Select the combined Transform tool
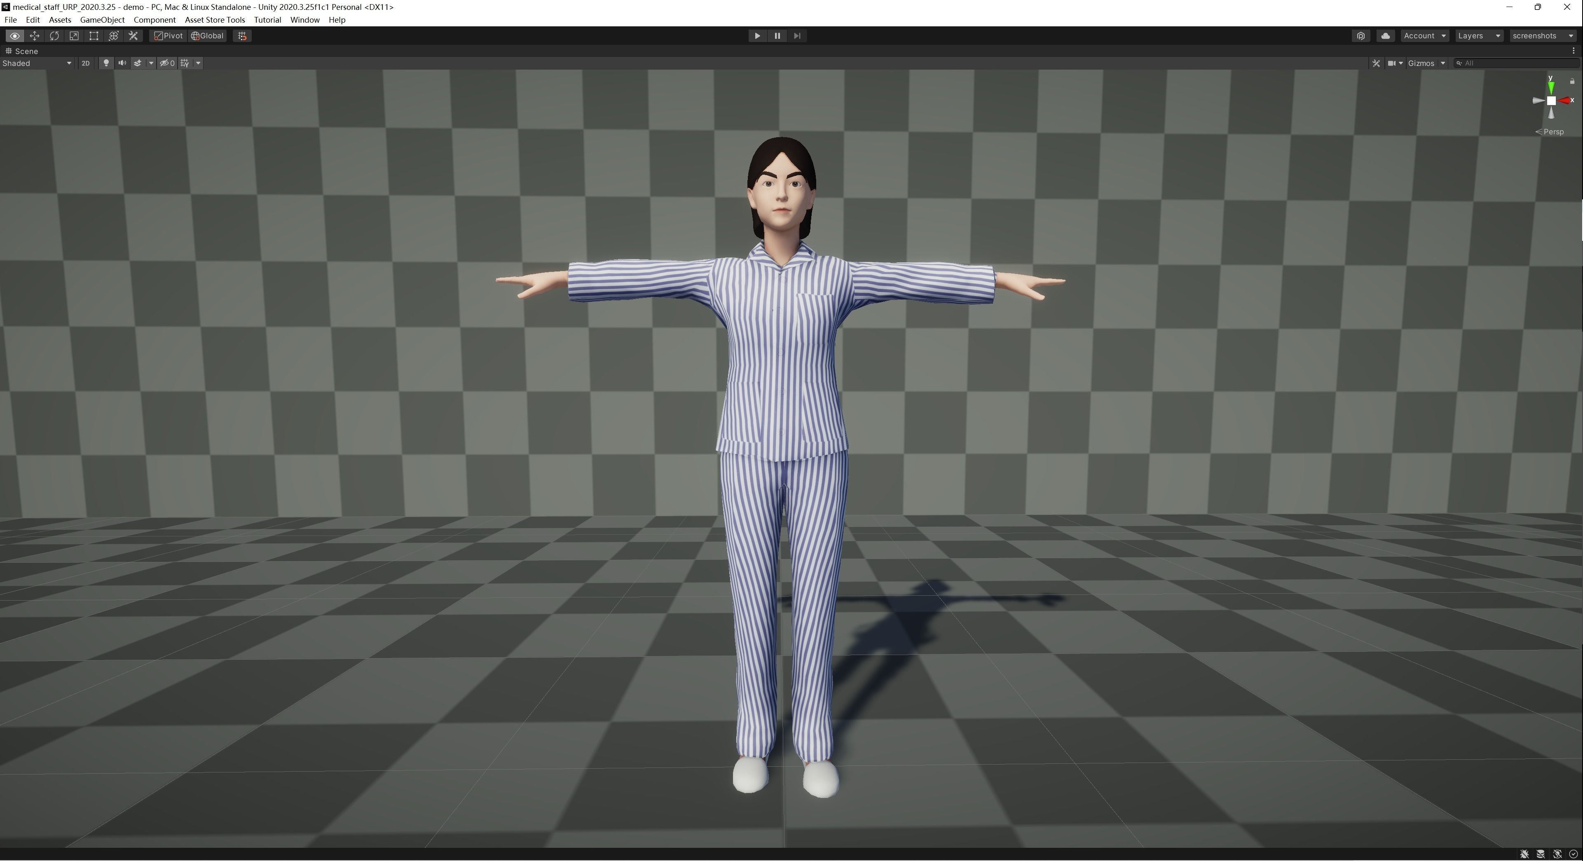The image size is (1583, 861). click(x=114, y=36)
